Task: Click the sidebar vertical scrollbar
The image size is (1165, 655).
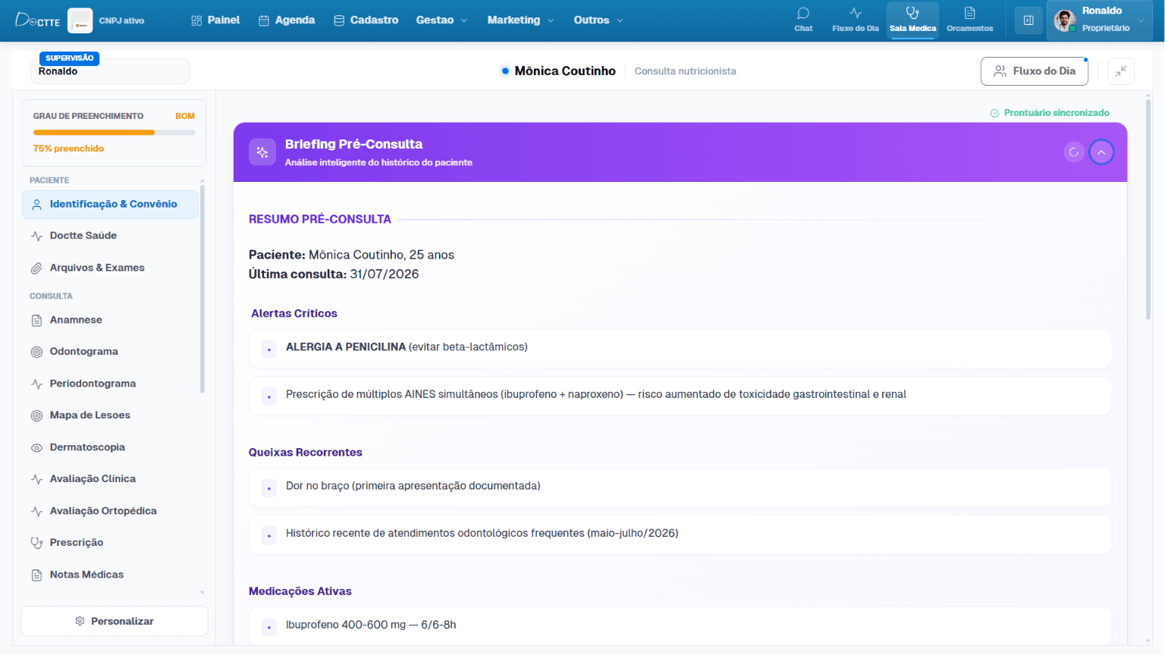Action: click(203, 288)
